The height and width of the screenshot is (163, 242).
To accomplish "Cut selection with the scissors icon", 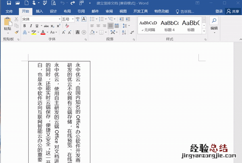I will click(x=17, y=19).
